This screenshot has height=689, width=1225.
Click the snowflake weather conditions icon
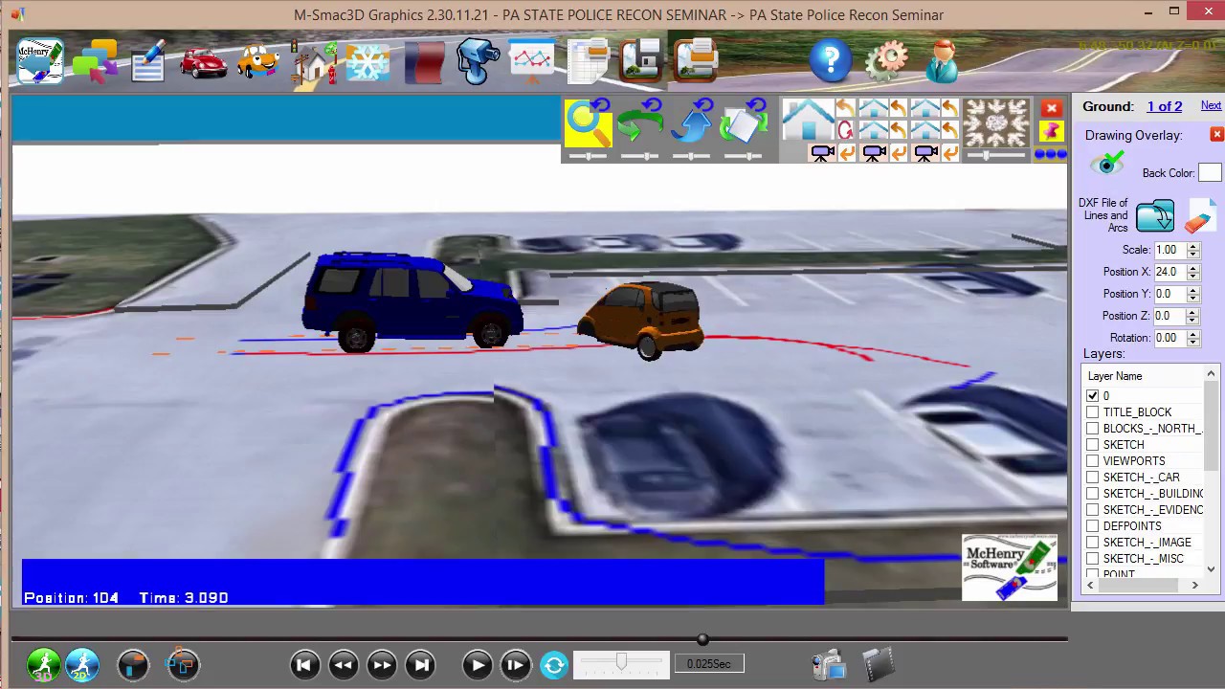tap(367, 61)
